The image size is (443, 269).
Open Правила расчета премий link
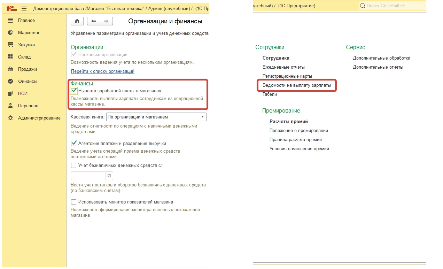point(296,140)
